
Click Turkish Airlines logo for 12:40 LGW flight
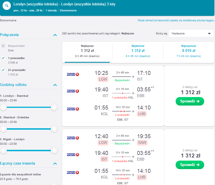point(73,138)
